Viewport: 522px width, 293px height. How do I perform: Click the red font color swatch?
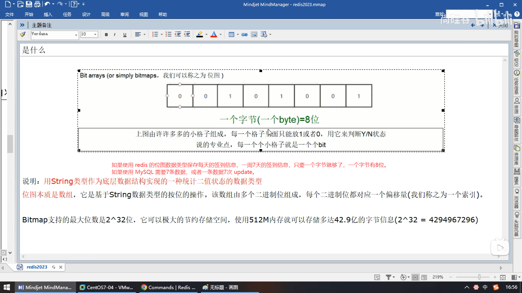click(214, 34)
